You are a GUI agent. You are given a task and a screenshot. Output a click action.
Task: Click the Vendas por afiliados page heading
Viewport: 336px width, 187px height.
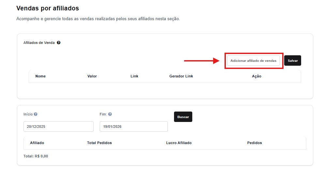coord(48,8)
